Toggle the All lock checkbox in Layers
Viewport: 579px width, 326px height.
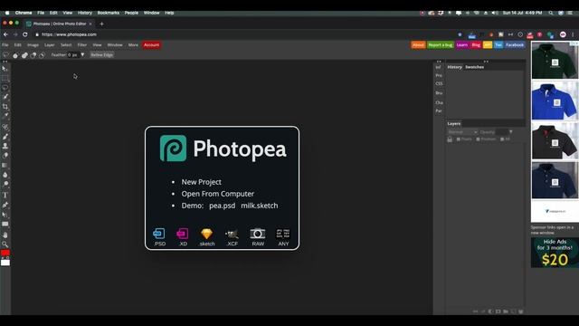click(502, 139)
